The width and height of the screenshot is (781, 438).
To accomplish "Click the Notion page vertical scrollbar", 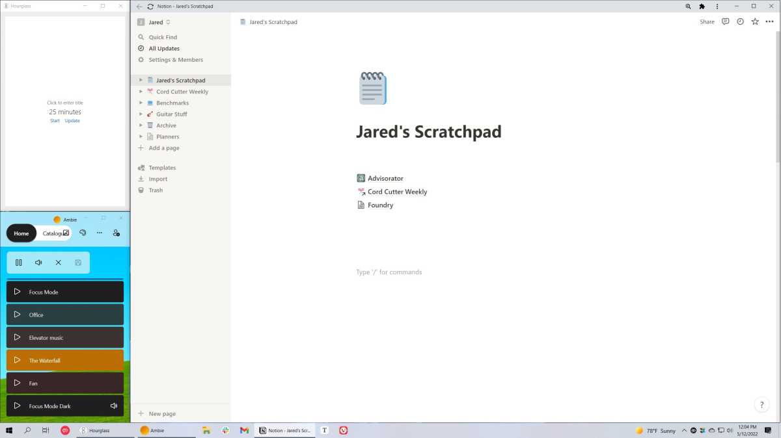I will 778,97.
